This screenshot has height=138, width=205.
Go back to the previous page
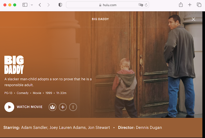pyautogui.click(x=40, y=5)
